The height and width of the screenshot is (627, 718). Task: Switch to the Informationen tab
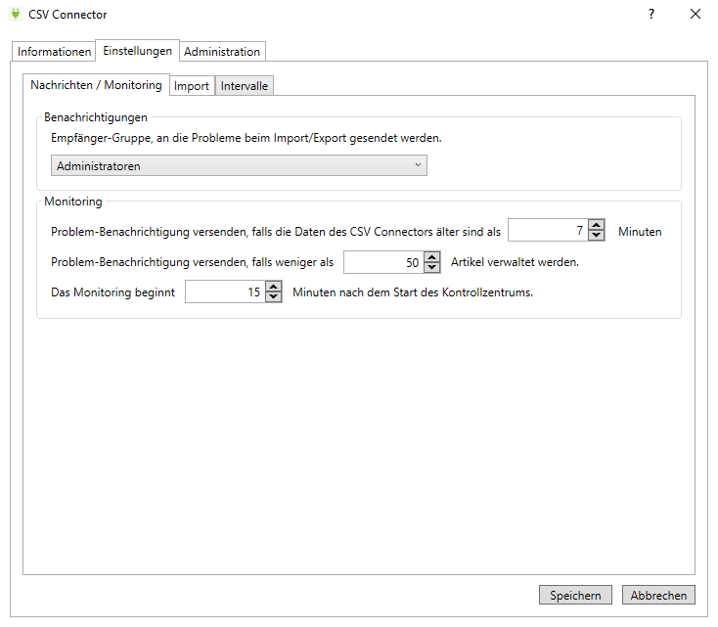(55, 52)
